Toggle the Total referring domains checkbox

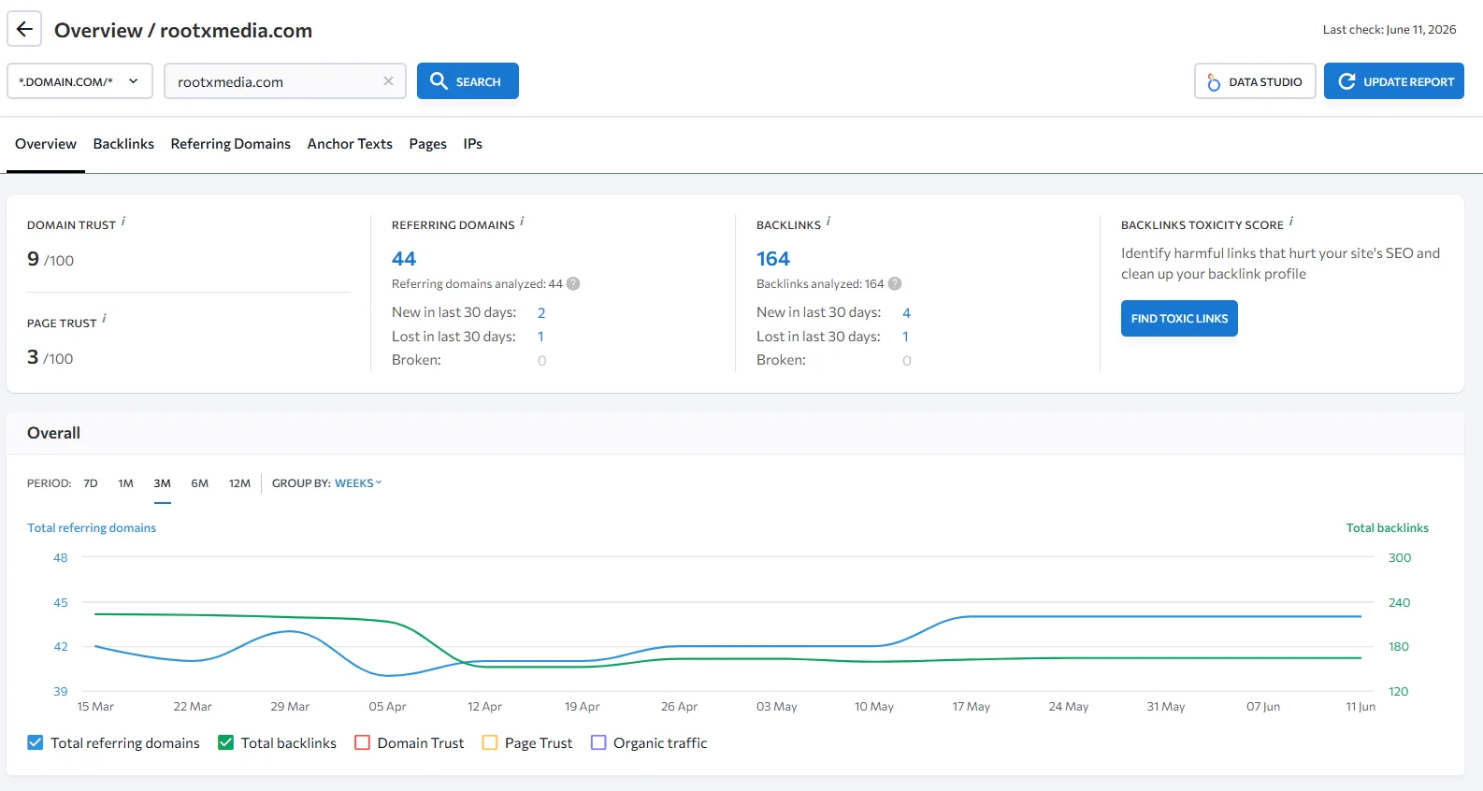click(x=36, y=742)
